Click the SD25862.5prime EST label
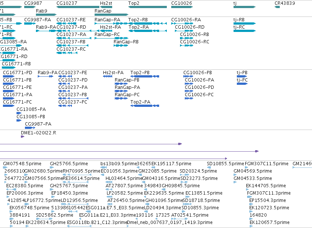 55,216
